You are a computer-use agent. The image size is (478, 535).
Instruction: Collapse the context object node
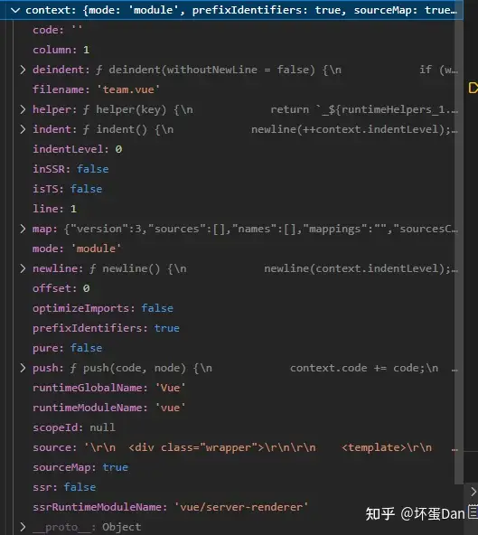15,10
